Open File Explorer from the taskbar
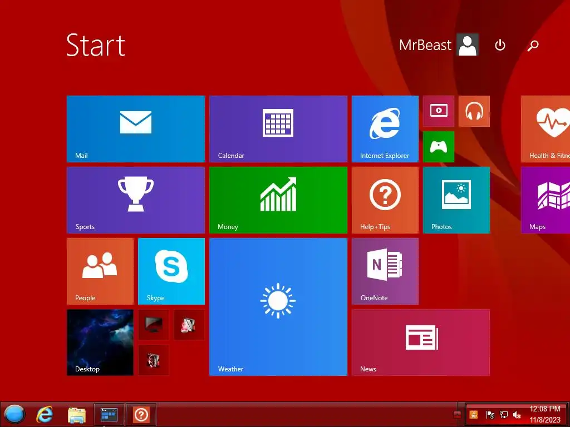Image resolution: width=570 pixels, height=427 pixels. (x=77, y=415)
